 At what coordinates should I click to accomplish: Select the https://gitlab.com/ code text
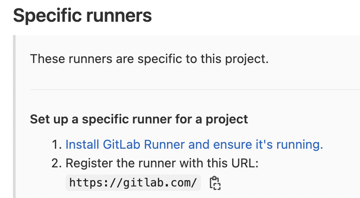coord(133,182)
